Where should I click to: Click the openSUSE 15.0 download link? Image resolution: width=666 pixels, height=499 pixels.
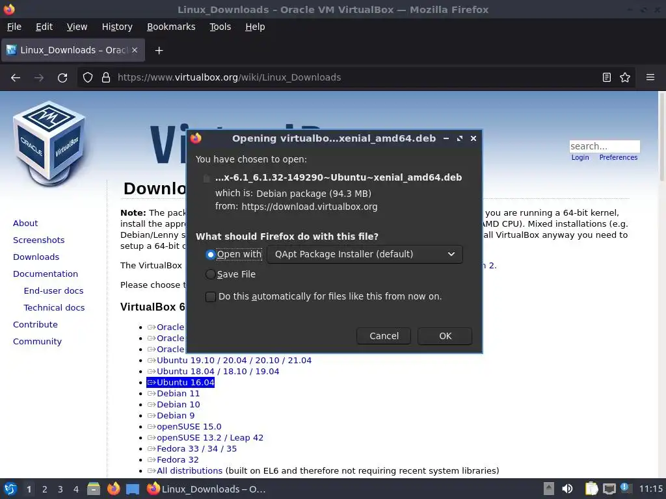pos(189,426)
